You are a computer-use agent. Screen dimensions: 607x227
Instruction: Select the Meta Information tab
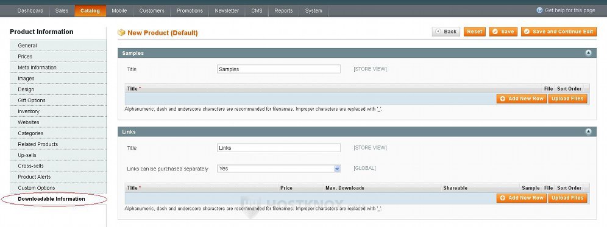point(58,68)
